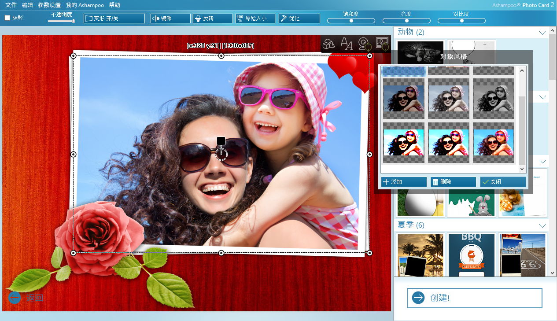The width and height of the screenshot is (557, 321).
Task: Restore photo to 原始大小
Action: (x=255, y=18)
